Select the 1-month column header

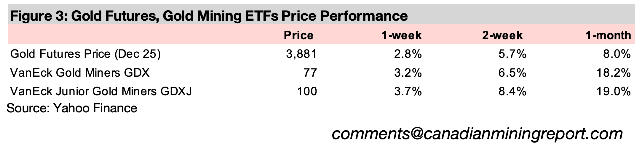(x=608, y=35)
